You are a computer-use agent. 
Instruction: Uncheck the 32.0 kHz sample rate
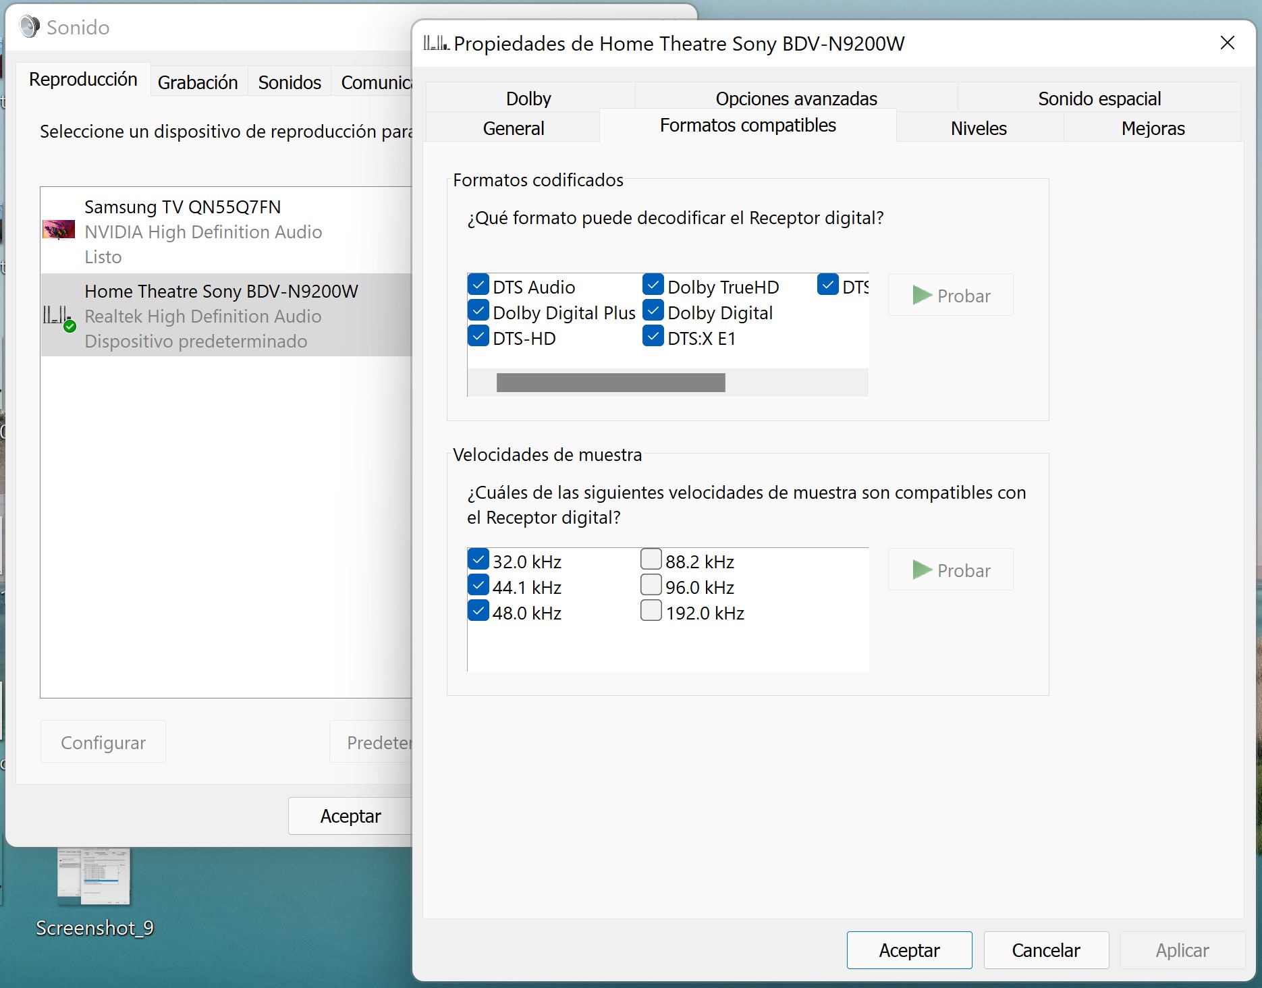coord(478,559)
